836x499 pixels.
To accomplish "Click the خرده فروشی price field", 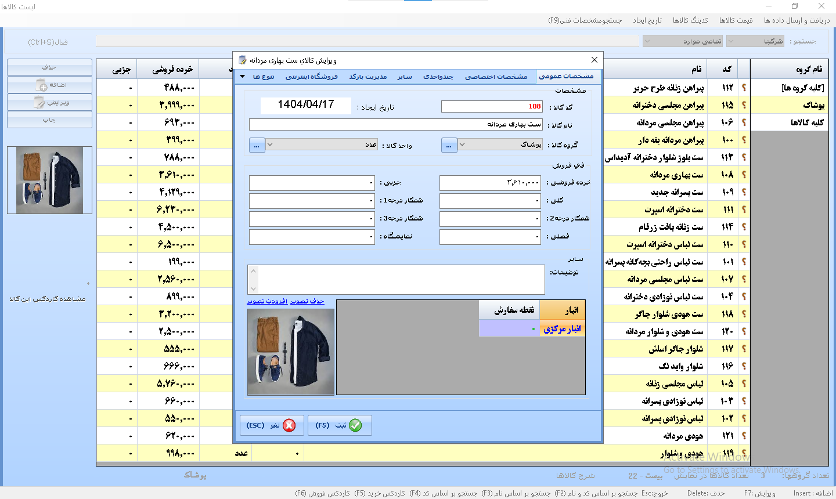I will tap(491, 183).
